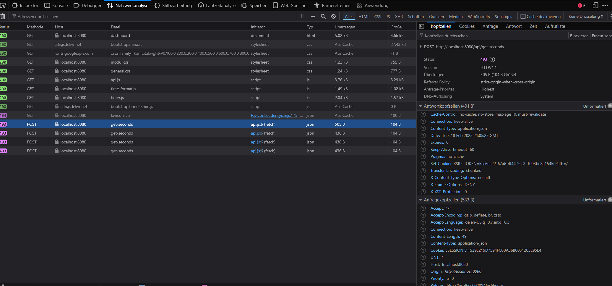Open help icon for Content-Length header

click(423, 237)
